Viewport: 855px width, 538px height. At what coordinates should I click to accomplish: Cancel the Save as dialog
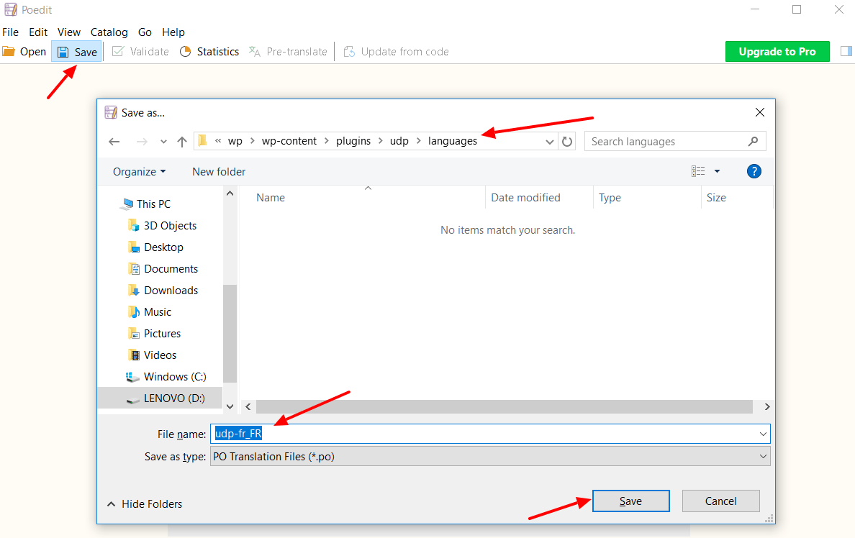pos(720,501)
